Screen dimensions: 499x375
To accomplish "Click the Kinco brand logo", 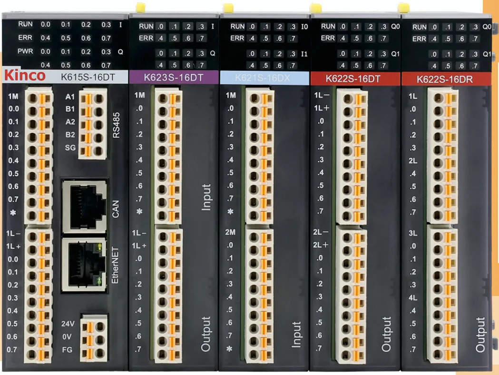I will (25, 76).
